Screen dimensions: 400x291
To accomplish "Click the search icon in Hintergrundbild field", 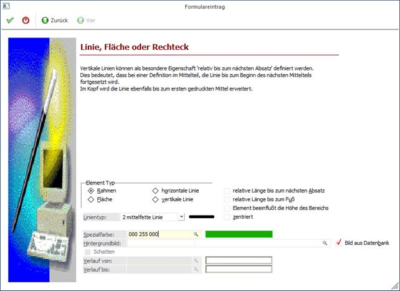I will click(x=325, y=243).
